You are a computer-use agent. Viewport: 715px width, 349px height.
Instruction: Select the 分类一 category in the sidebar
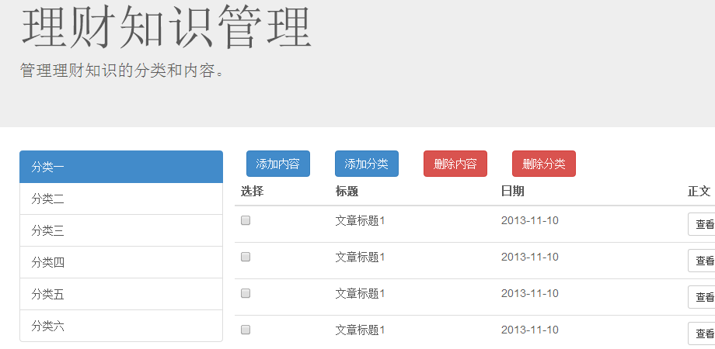[x=121, y=167]
